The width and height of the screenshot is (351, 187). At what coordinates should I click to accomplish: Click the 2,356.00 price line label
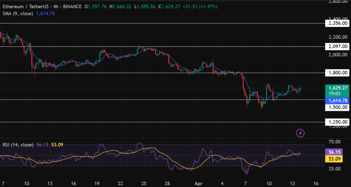(337, 23)
